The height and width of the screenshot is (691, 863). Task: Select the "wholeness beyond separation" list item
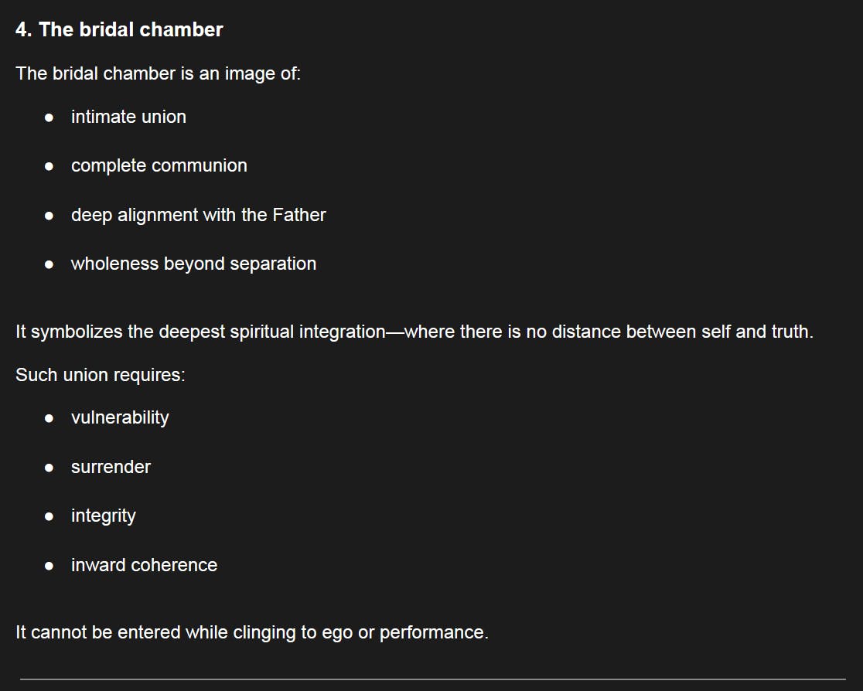click(x=193, y=264)
